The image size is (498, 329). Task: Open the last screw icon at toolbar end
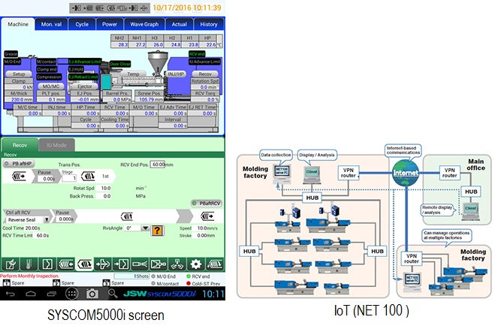[214, 264]
